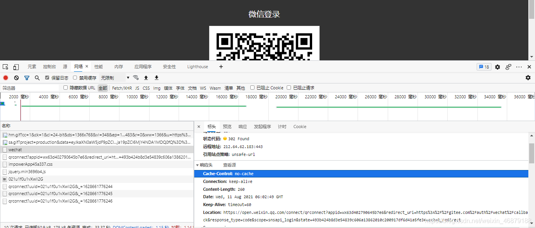This screenshot has width=535, height=228.
Task: Check blocked requests filter checkbox
Action: pos(289,88)
